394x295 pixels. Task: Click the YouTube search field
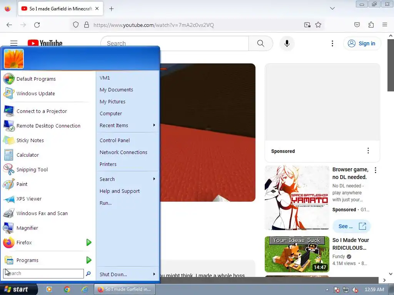point(175,43)
